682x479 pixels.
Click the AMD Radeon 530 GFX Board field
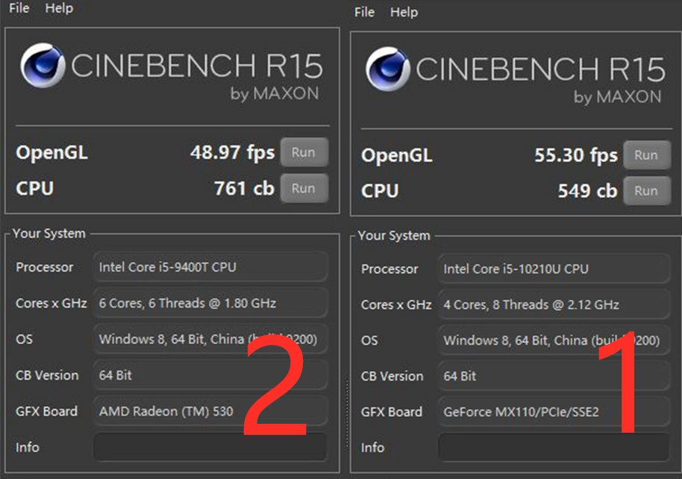[x=210, y=410]
